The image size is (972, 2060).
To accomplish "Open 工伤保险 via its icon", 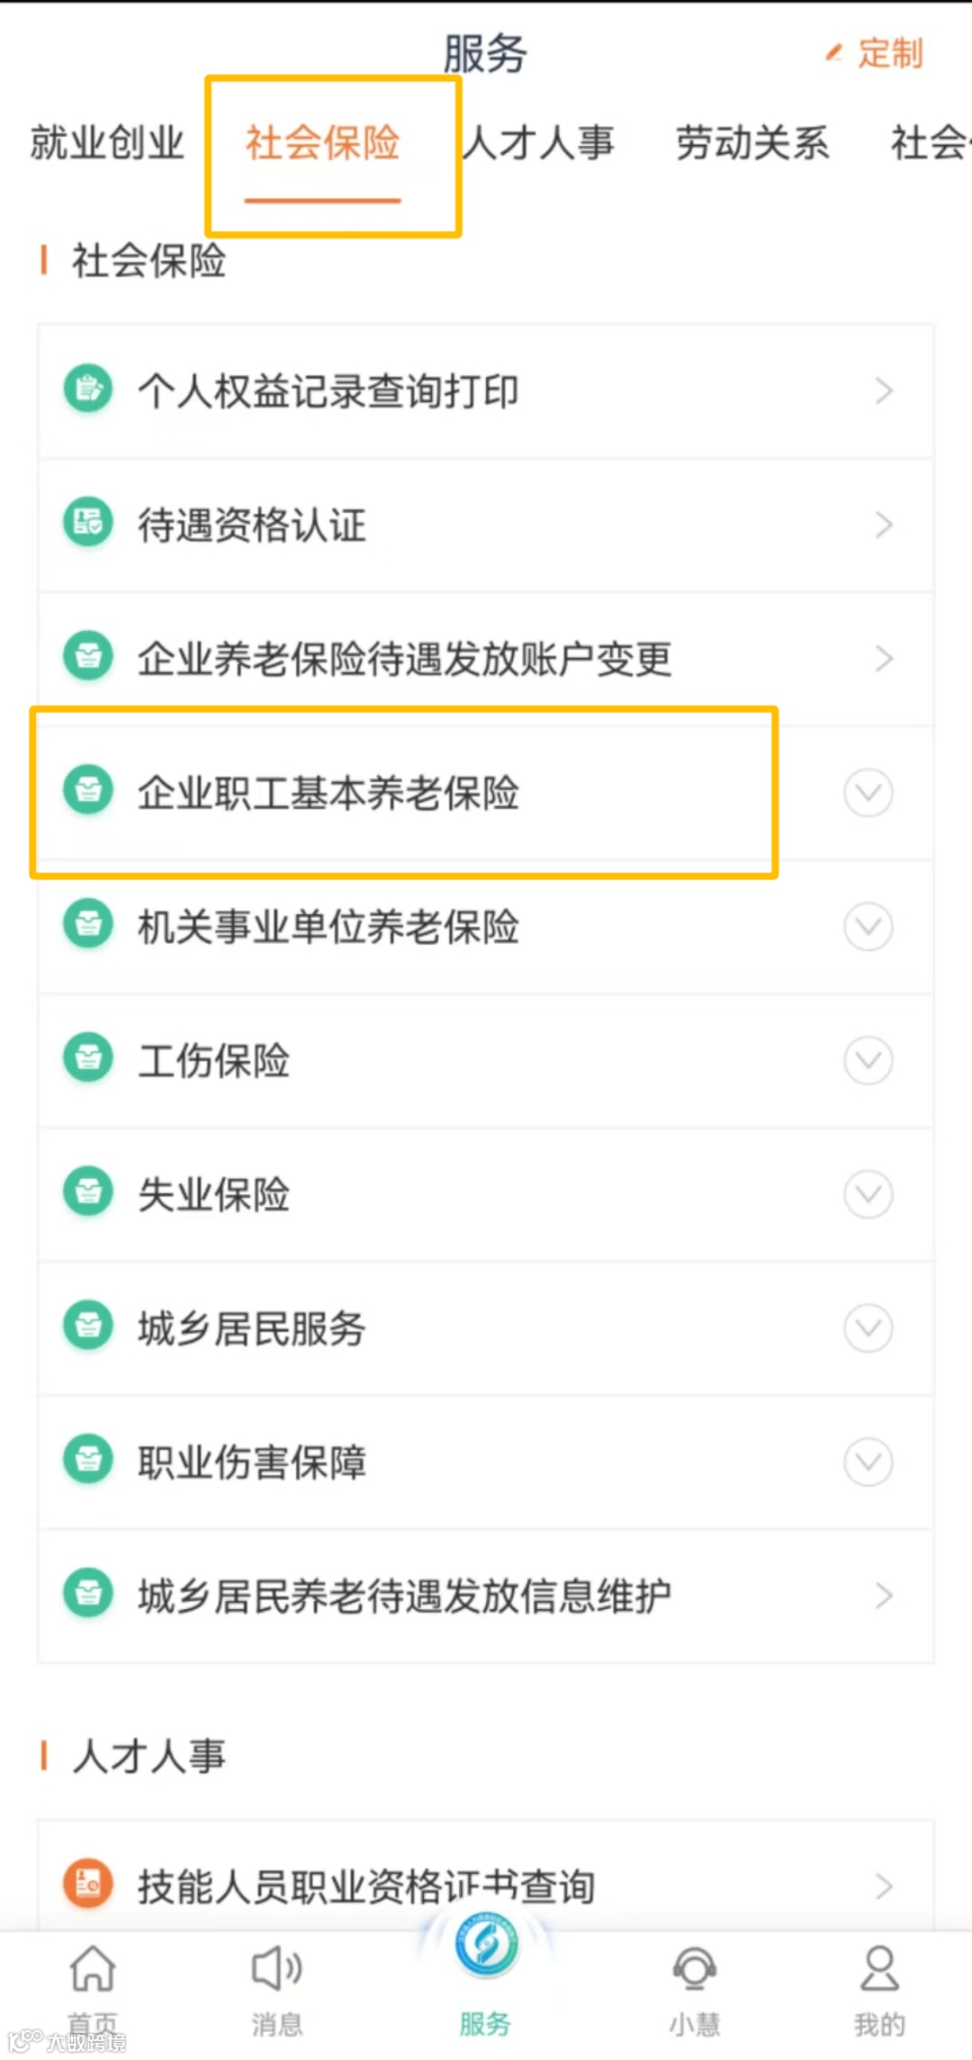I will coord(87,1059).
